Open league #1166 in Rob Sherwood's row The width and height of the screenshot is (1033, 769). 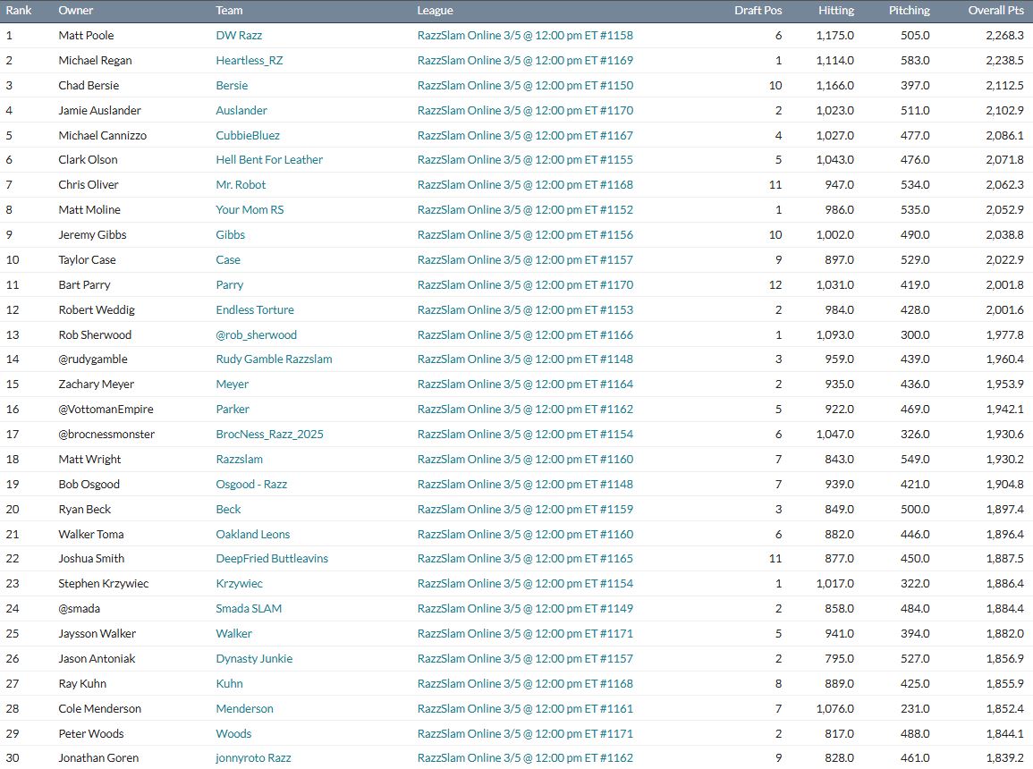(x=525, y=335)
